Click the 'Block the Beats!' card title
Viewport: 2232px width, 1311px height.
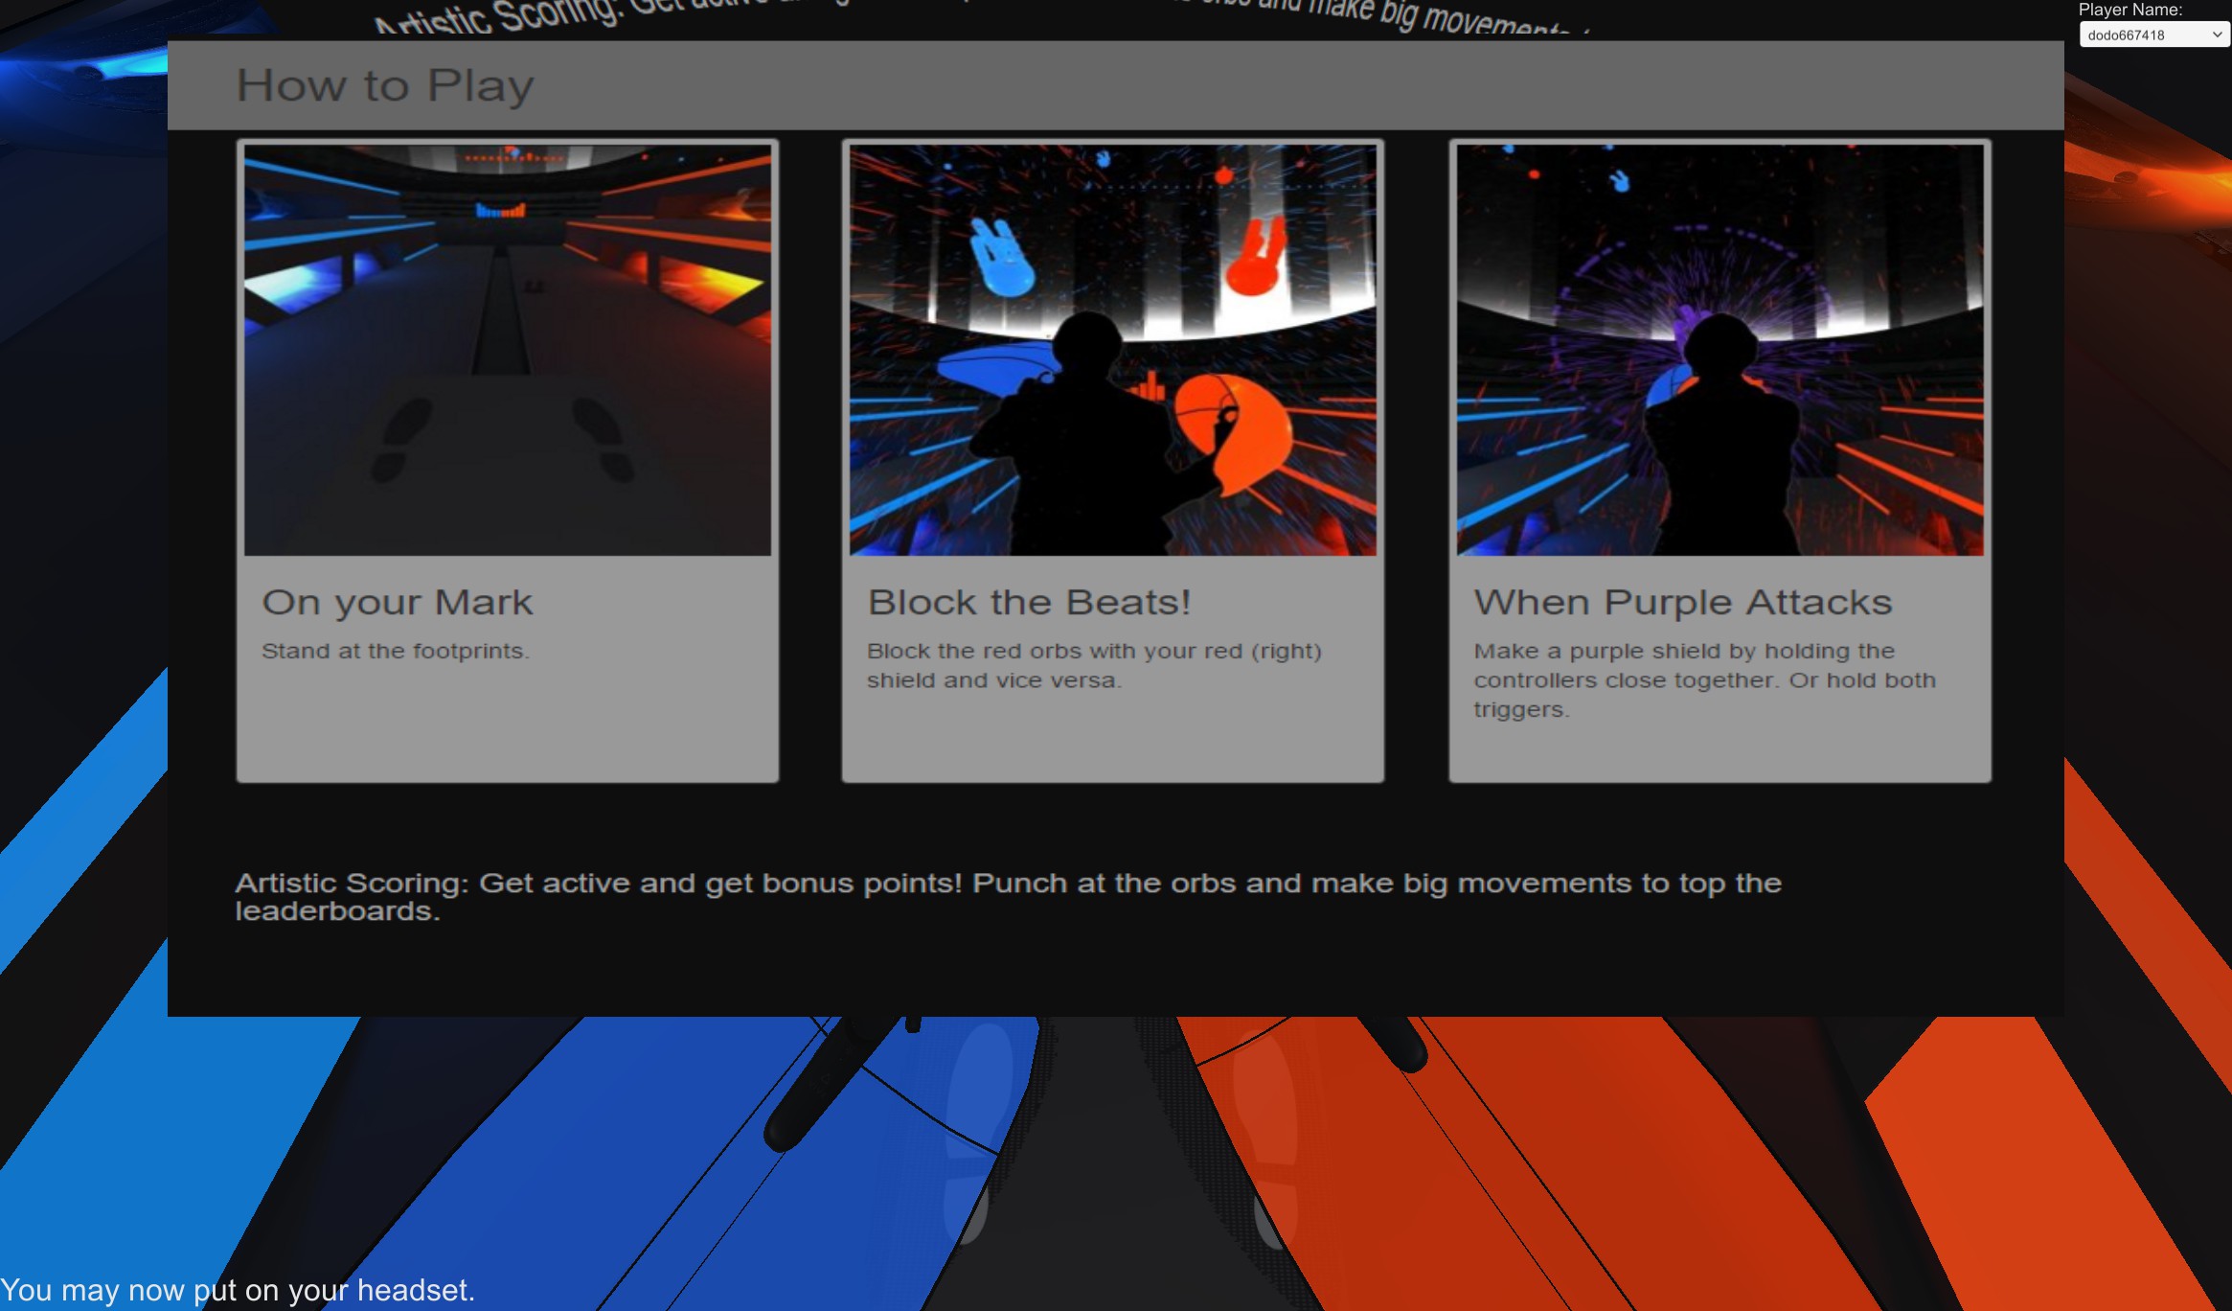point(1029,603)
